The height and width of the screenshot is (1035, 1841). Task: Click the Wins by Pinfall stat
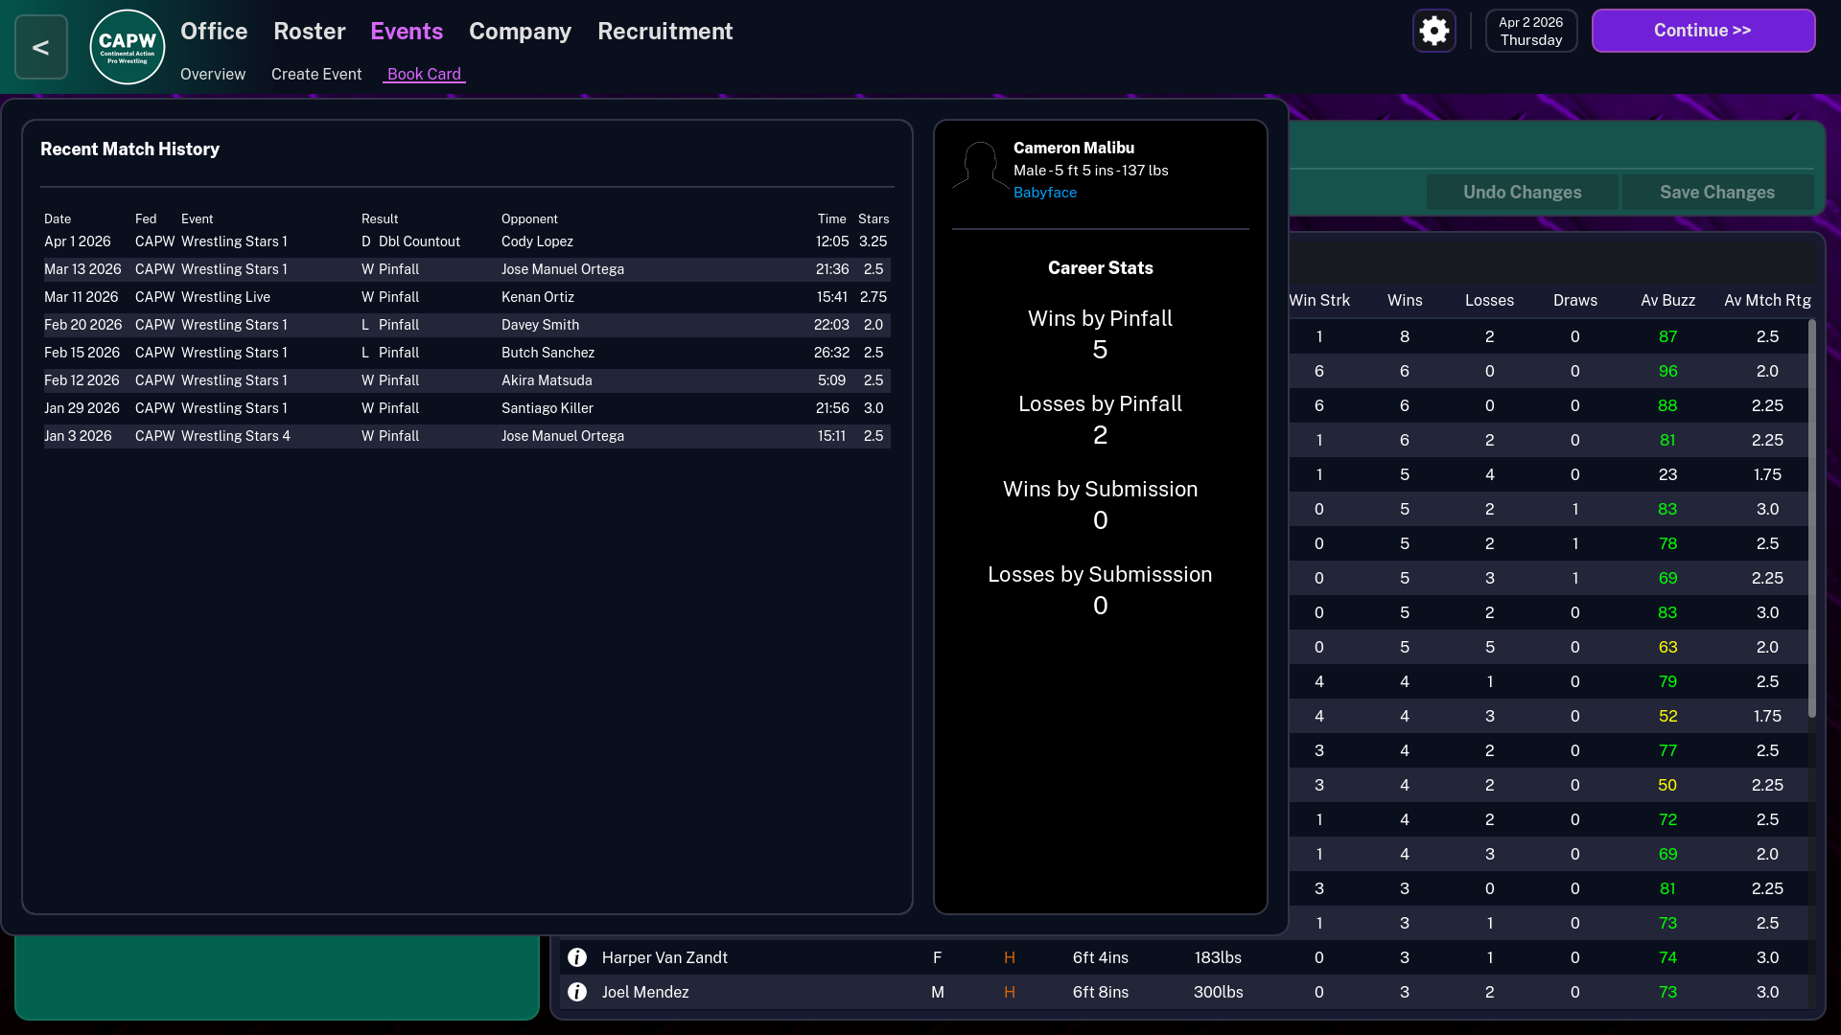(x=1100, y=333)
